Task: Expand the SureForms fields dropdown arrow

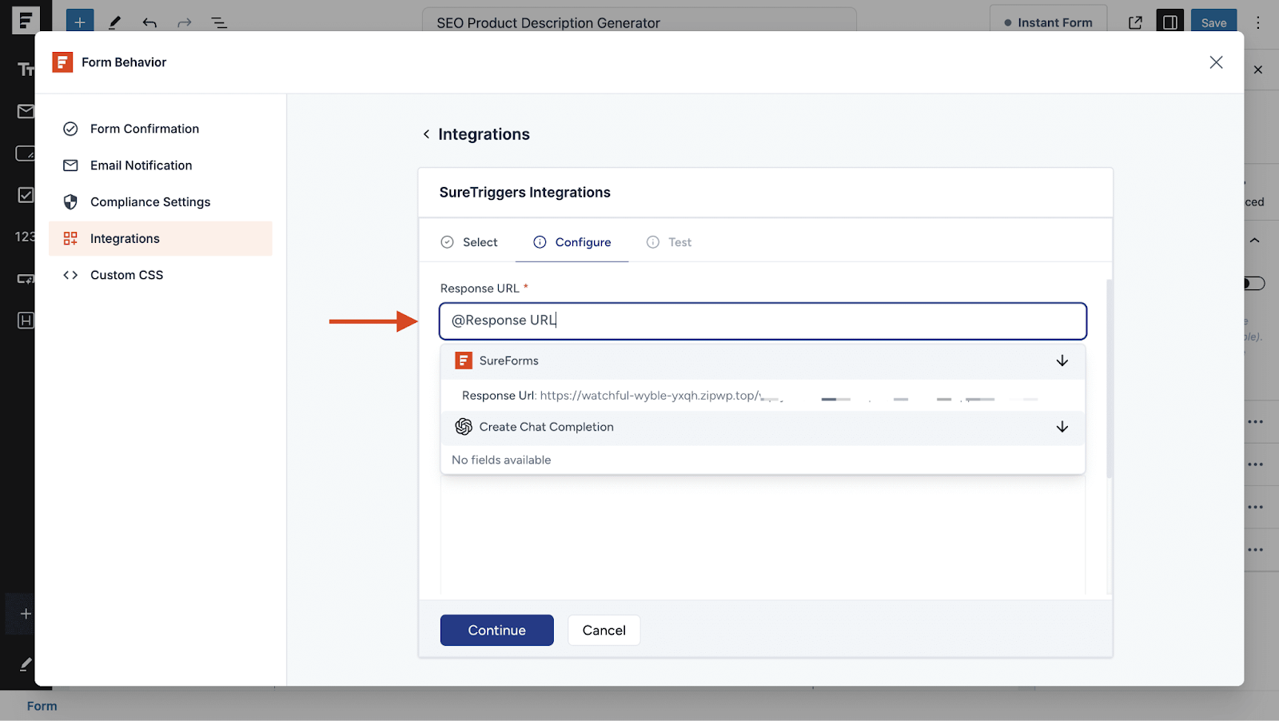Action: [x=1062, y=360]
